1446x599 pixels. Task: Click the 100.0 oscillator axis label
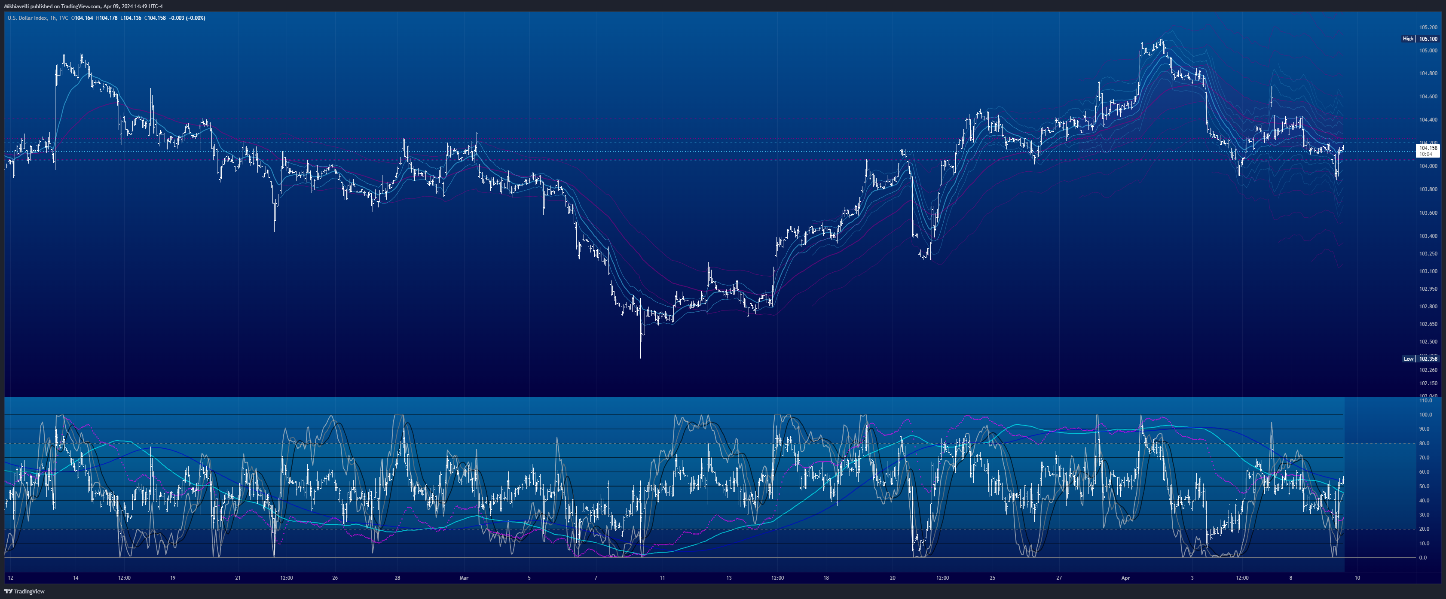1425,415
